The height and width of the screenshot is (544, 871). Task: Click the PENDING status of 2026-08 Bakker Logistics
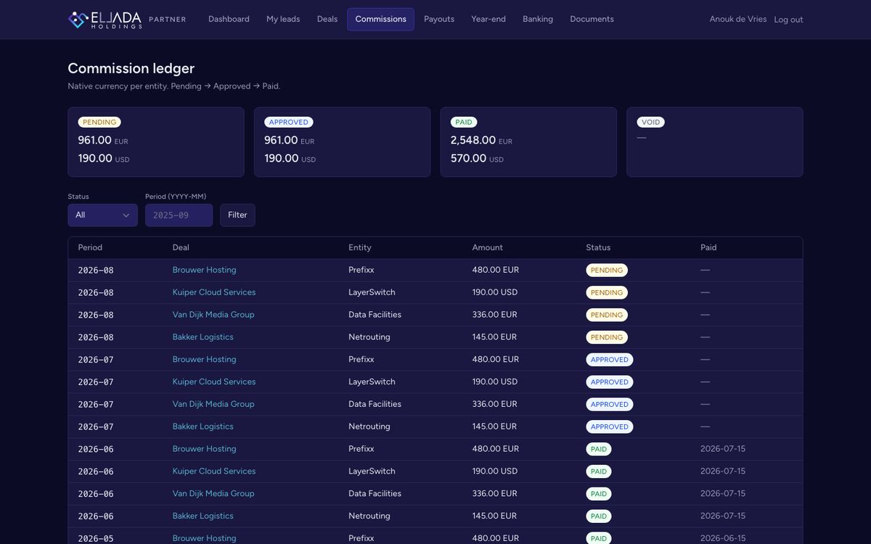click(x=607, y=337)
